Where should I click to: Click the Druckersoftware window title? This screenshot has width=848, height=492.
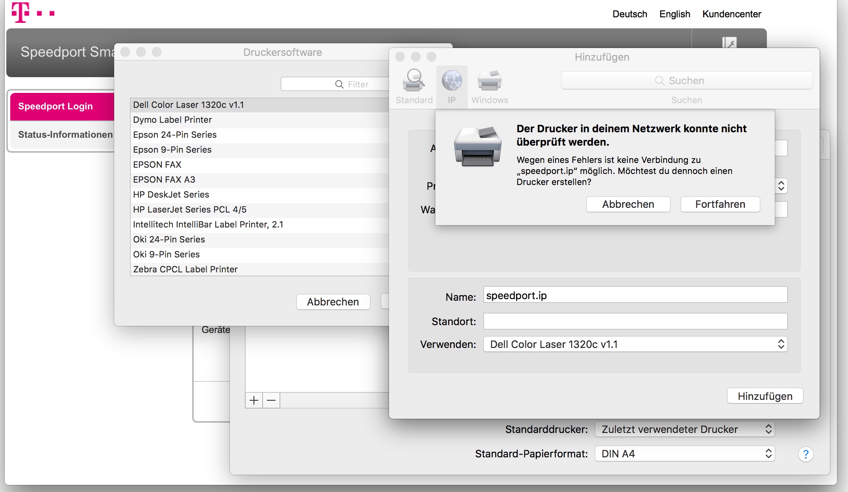[282, 52]
